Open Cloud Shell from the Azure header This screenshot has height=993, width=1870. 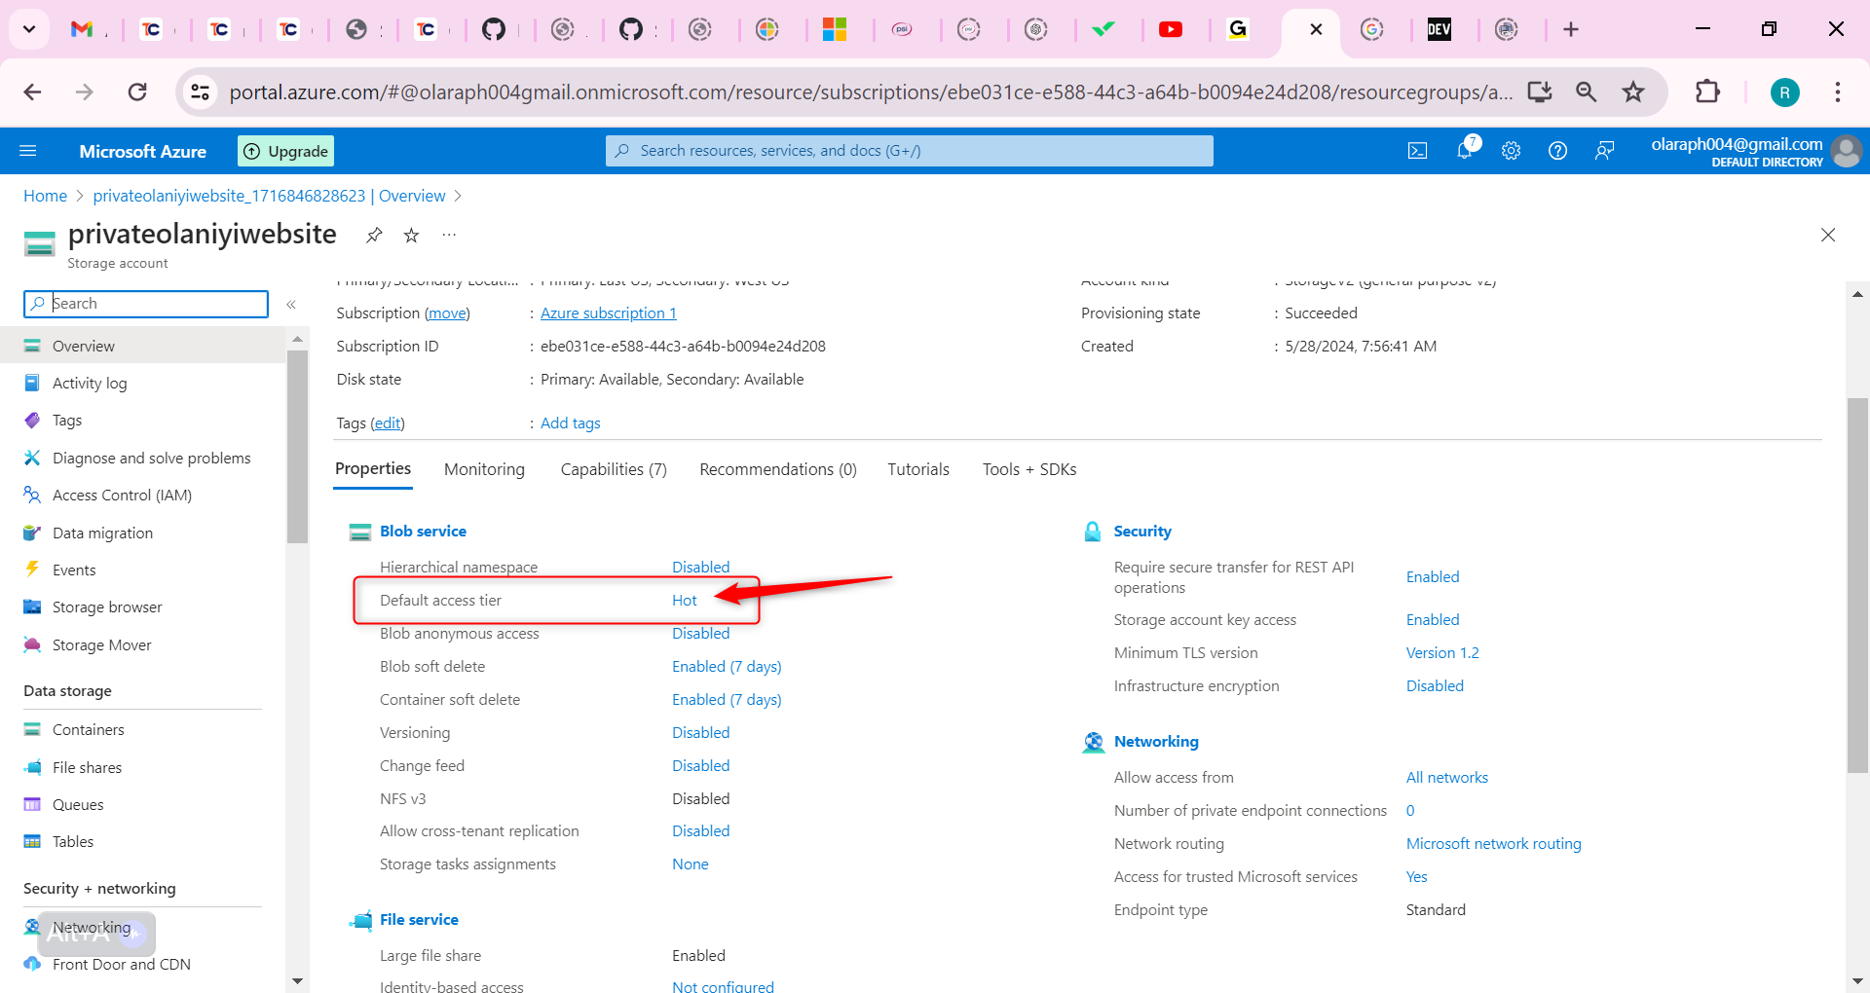point(1417,151)
